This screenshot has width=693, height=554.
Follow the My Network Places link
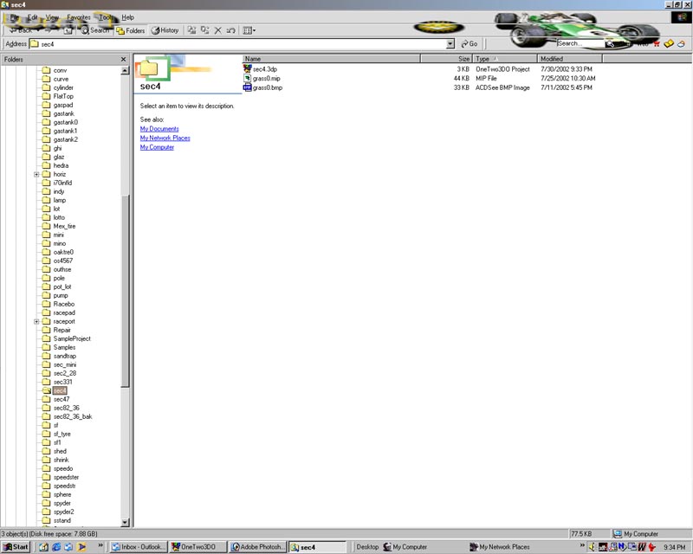pyautogui.click(x=165, y=138)
